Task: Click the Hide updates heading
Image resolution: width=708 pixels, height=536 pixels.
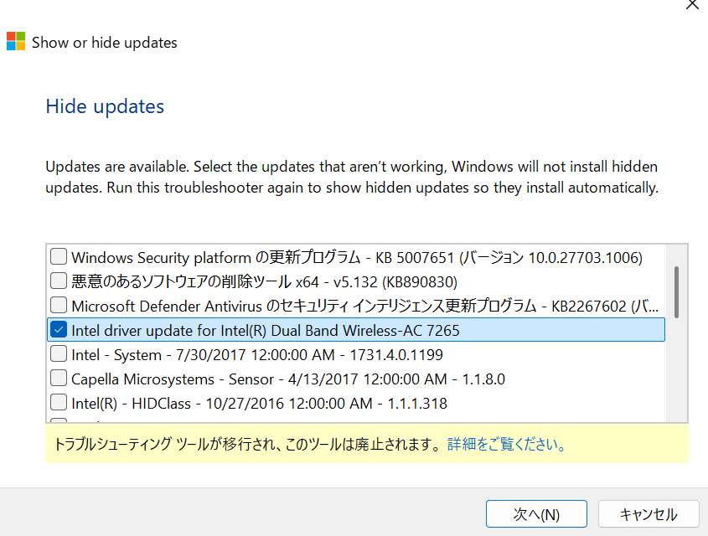Action: coord(105,107)
